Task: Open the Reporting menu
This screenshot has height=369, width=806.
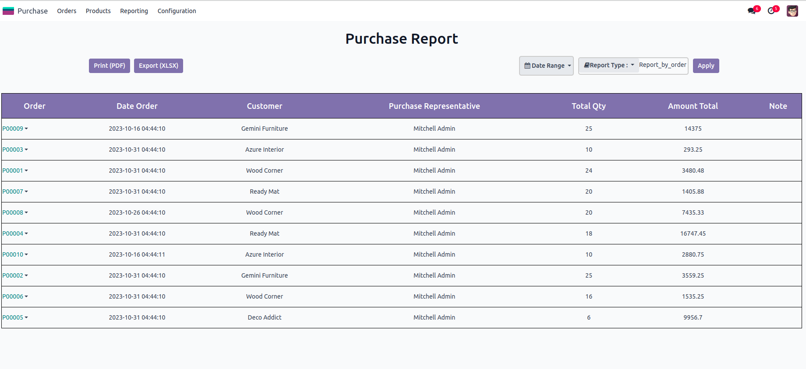Action: 134,11
